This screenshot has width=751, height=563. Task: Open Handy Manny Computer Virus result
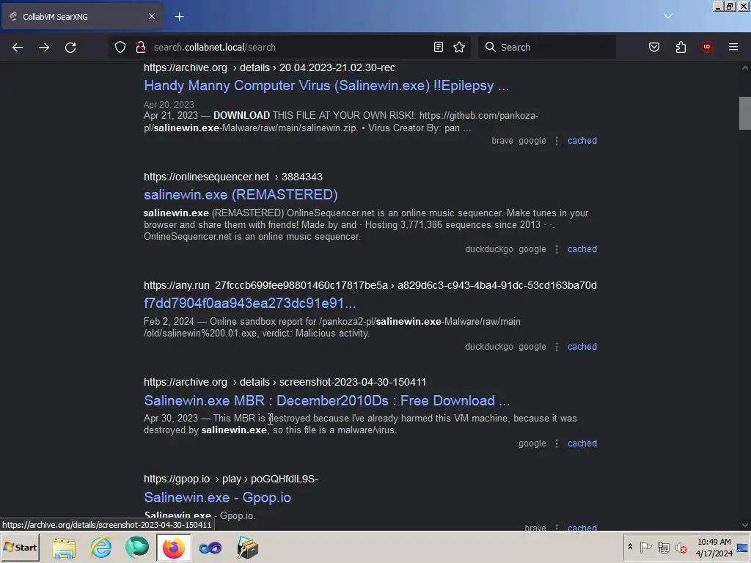point(326,86)
